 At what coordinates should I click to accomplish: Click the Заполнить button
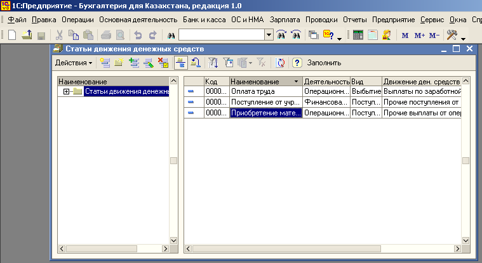[x=324, y=63]
